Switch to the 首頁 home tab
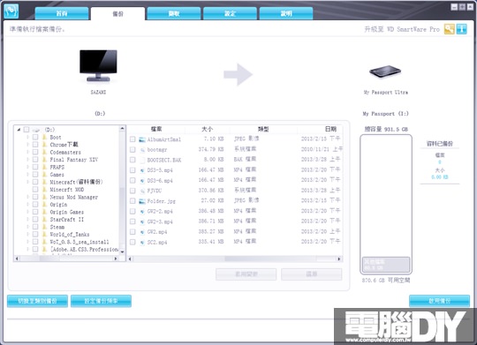The width and height of the screenshot is (477, 345). coord(62,13)
